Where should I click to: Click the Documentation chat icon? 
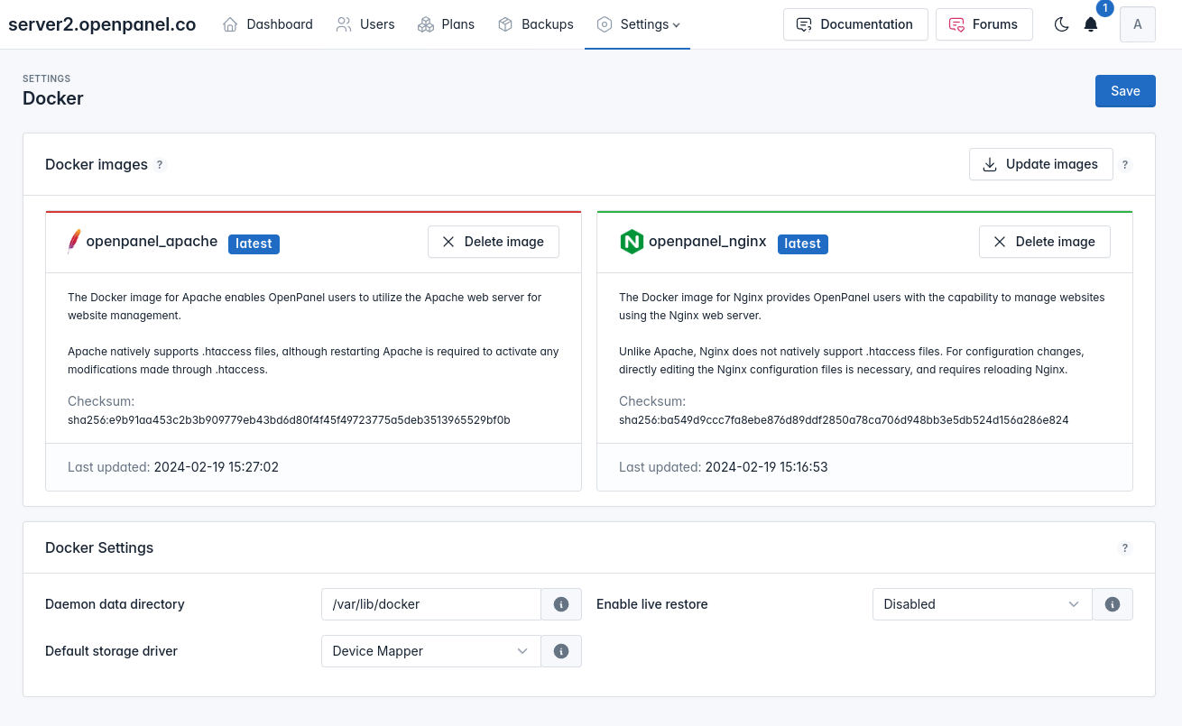[804, 24]
